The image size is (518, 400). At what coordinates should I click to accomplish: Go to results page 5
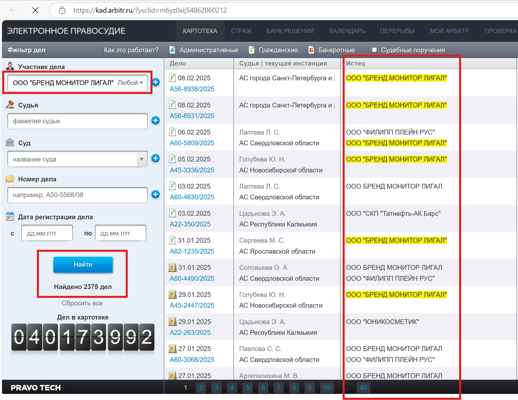pos(247,387)
